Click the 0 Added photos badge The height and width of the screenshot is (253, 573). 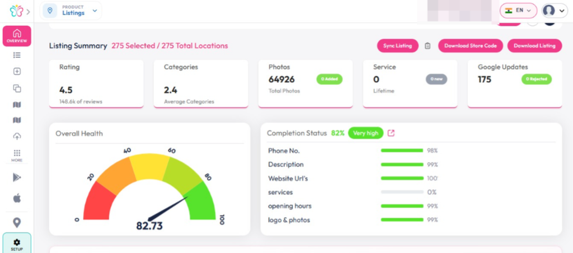pos(329,79)
